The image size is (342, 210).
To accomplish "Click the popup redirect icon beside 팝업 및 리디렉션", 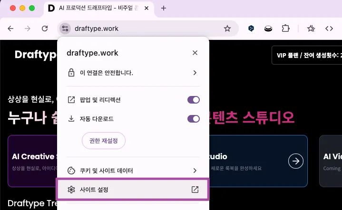I will coord(71,100).
